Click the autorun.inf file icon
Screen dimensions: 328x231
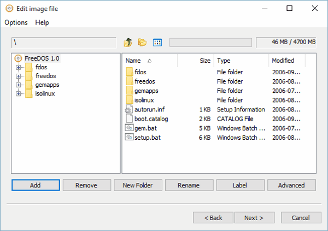(x=129, y=109)
